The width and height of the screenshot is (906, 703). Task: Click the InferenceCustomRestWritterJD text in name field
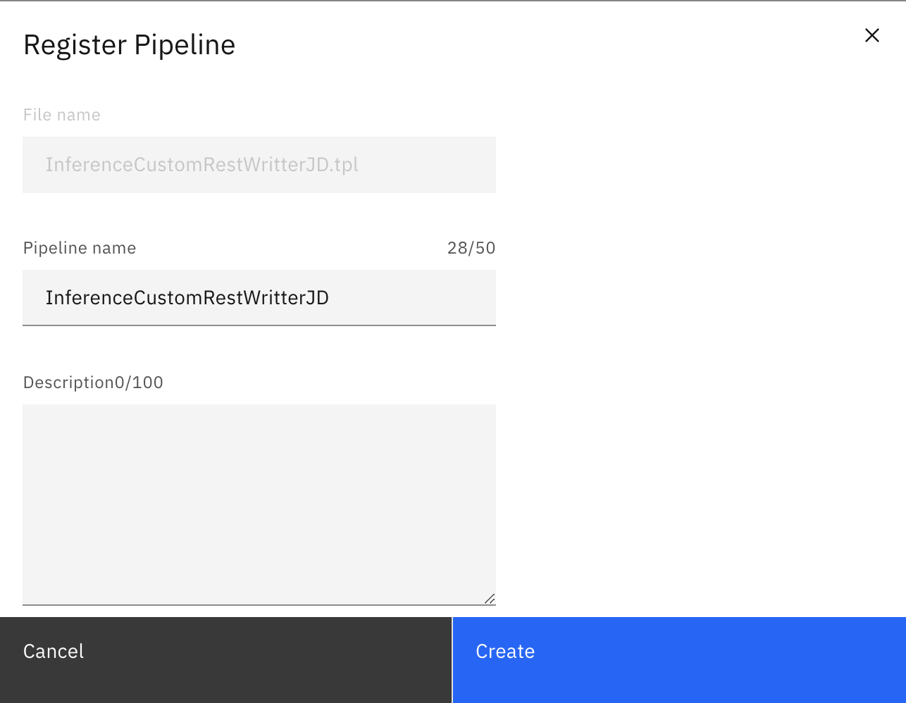pyautogui.click(x=187, y=297)
